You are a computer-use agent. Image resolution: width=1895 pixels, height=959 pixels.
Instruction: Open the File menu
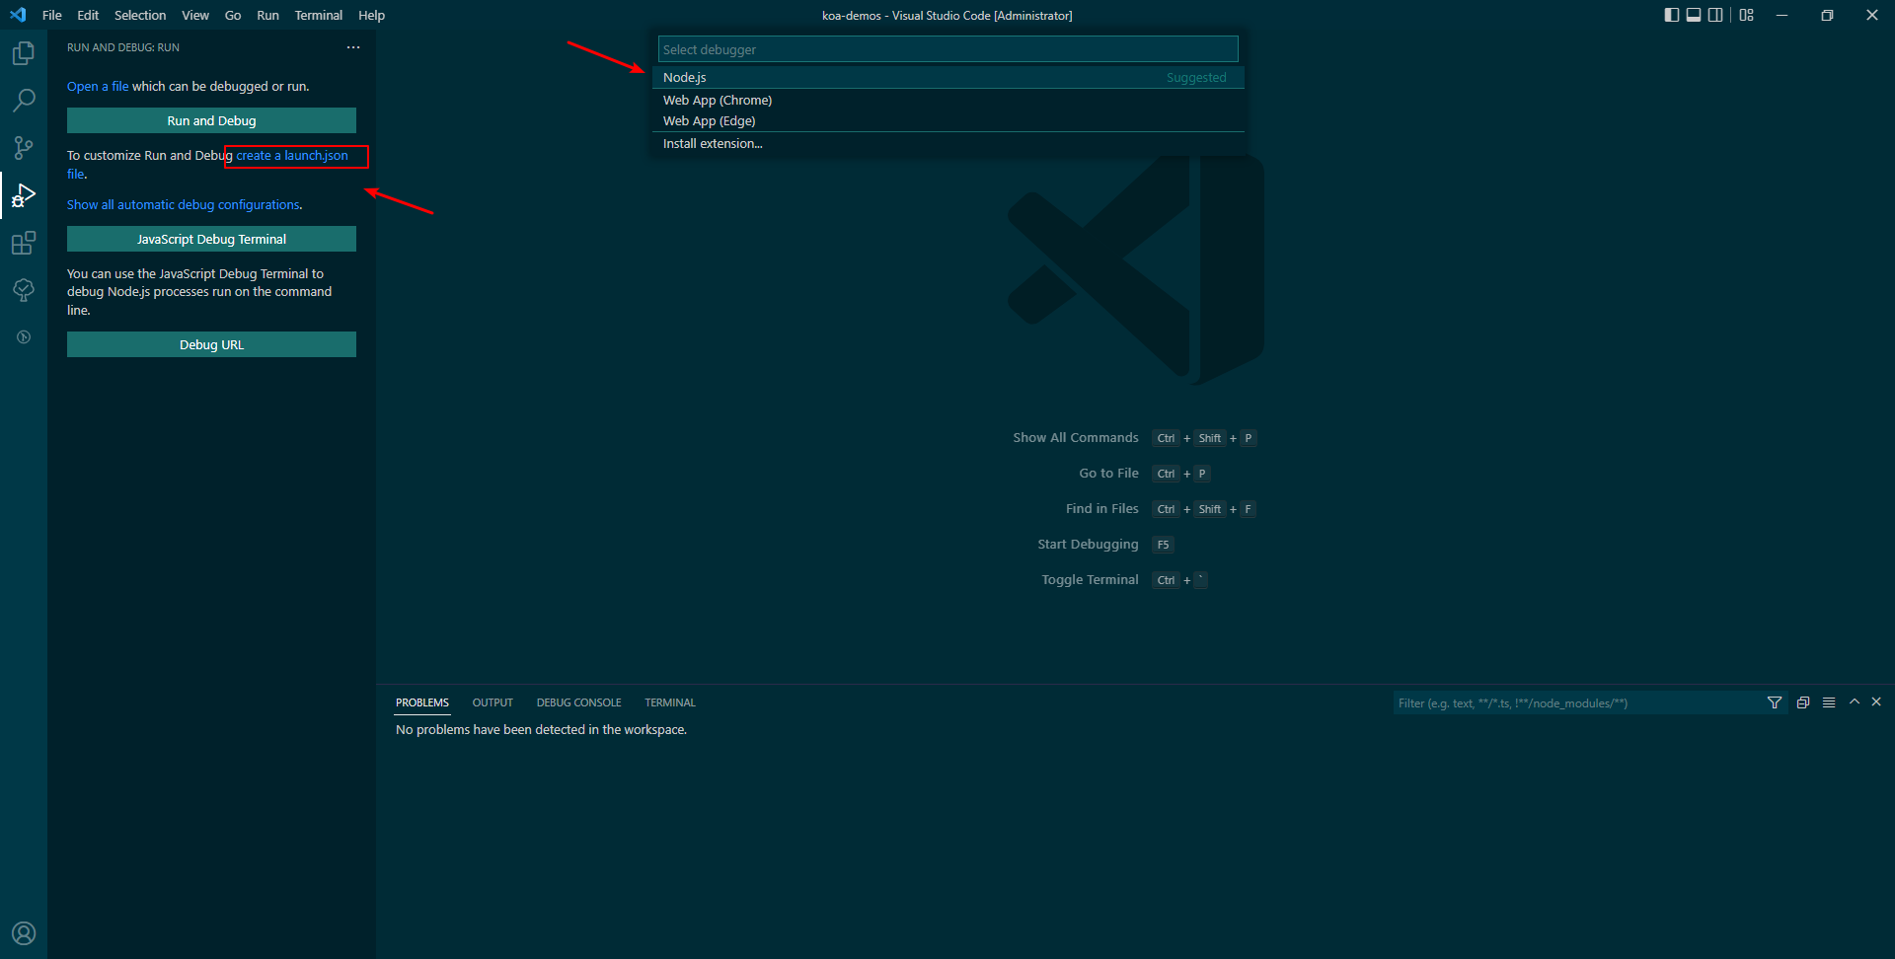52,15
